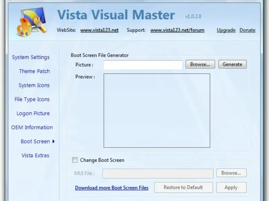Screen dimensions: 269x201
Task: Click Restore to Default button
Action: (183, 187)
